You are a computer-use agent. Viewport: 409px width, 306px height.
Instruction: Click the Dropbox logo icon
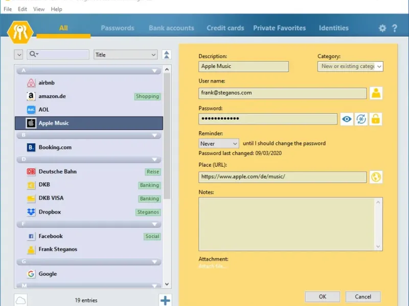(x=31, y=212)
